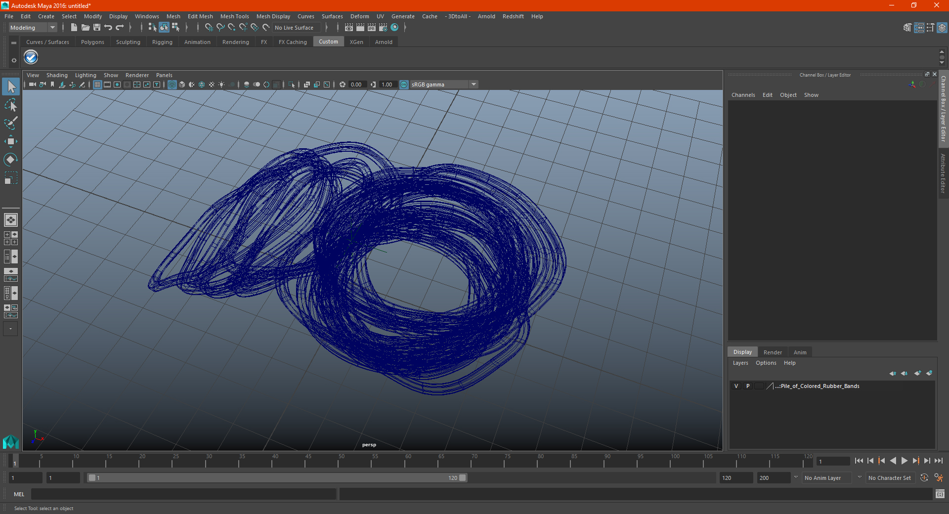Open the No Character Set selector
Screen dimensions: 949x514
[x=891, y=478]
